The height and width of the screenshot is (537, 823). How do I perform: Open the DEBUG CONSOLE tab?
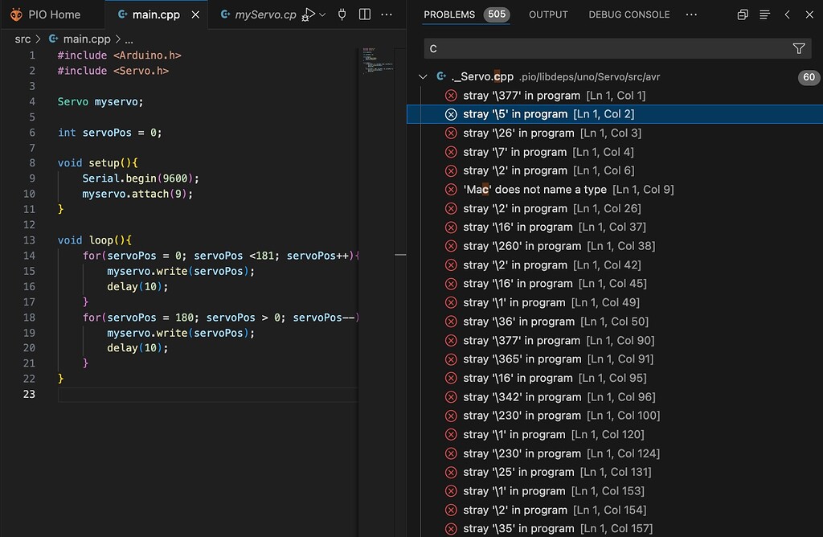pos(629,14)
